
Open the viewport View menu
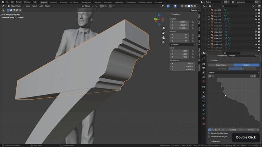28,6
